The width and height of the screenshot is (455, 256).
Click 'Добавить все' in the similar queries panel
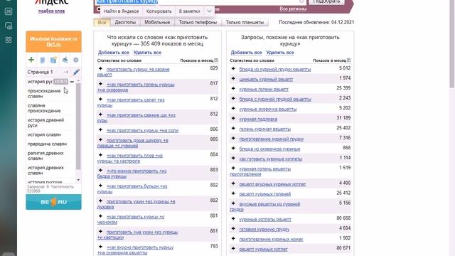[x=247, y=53]
